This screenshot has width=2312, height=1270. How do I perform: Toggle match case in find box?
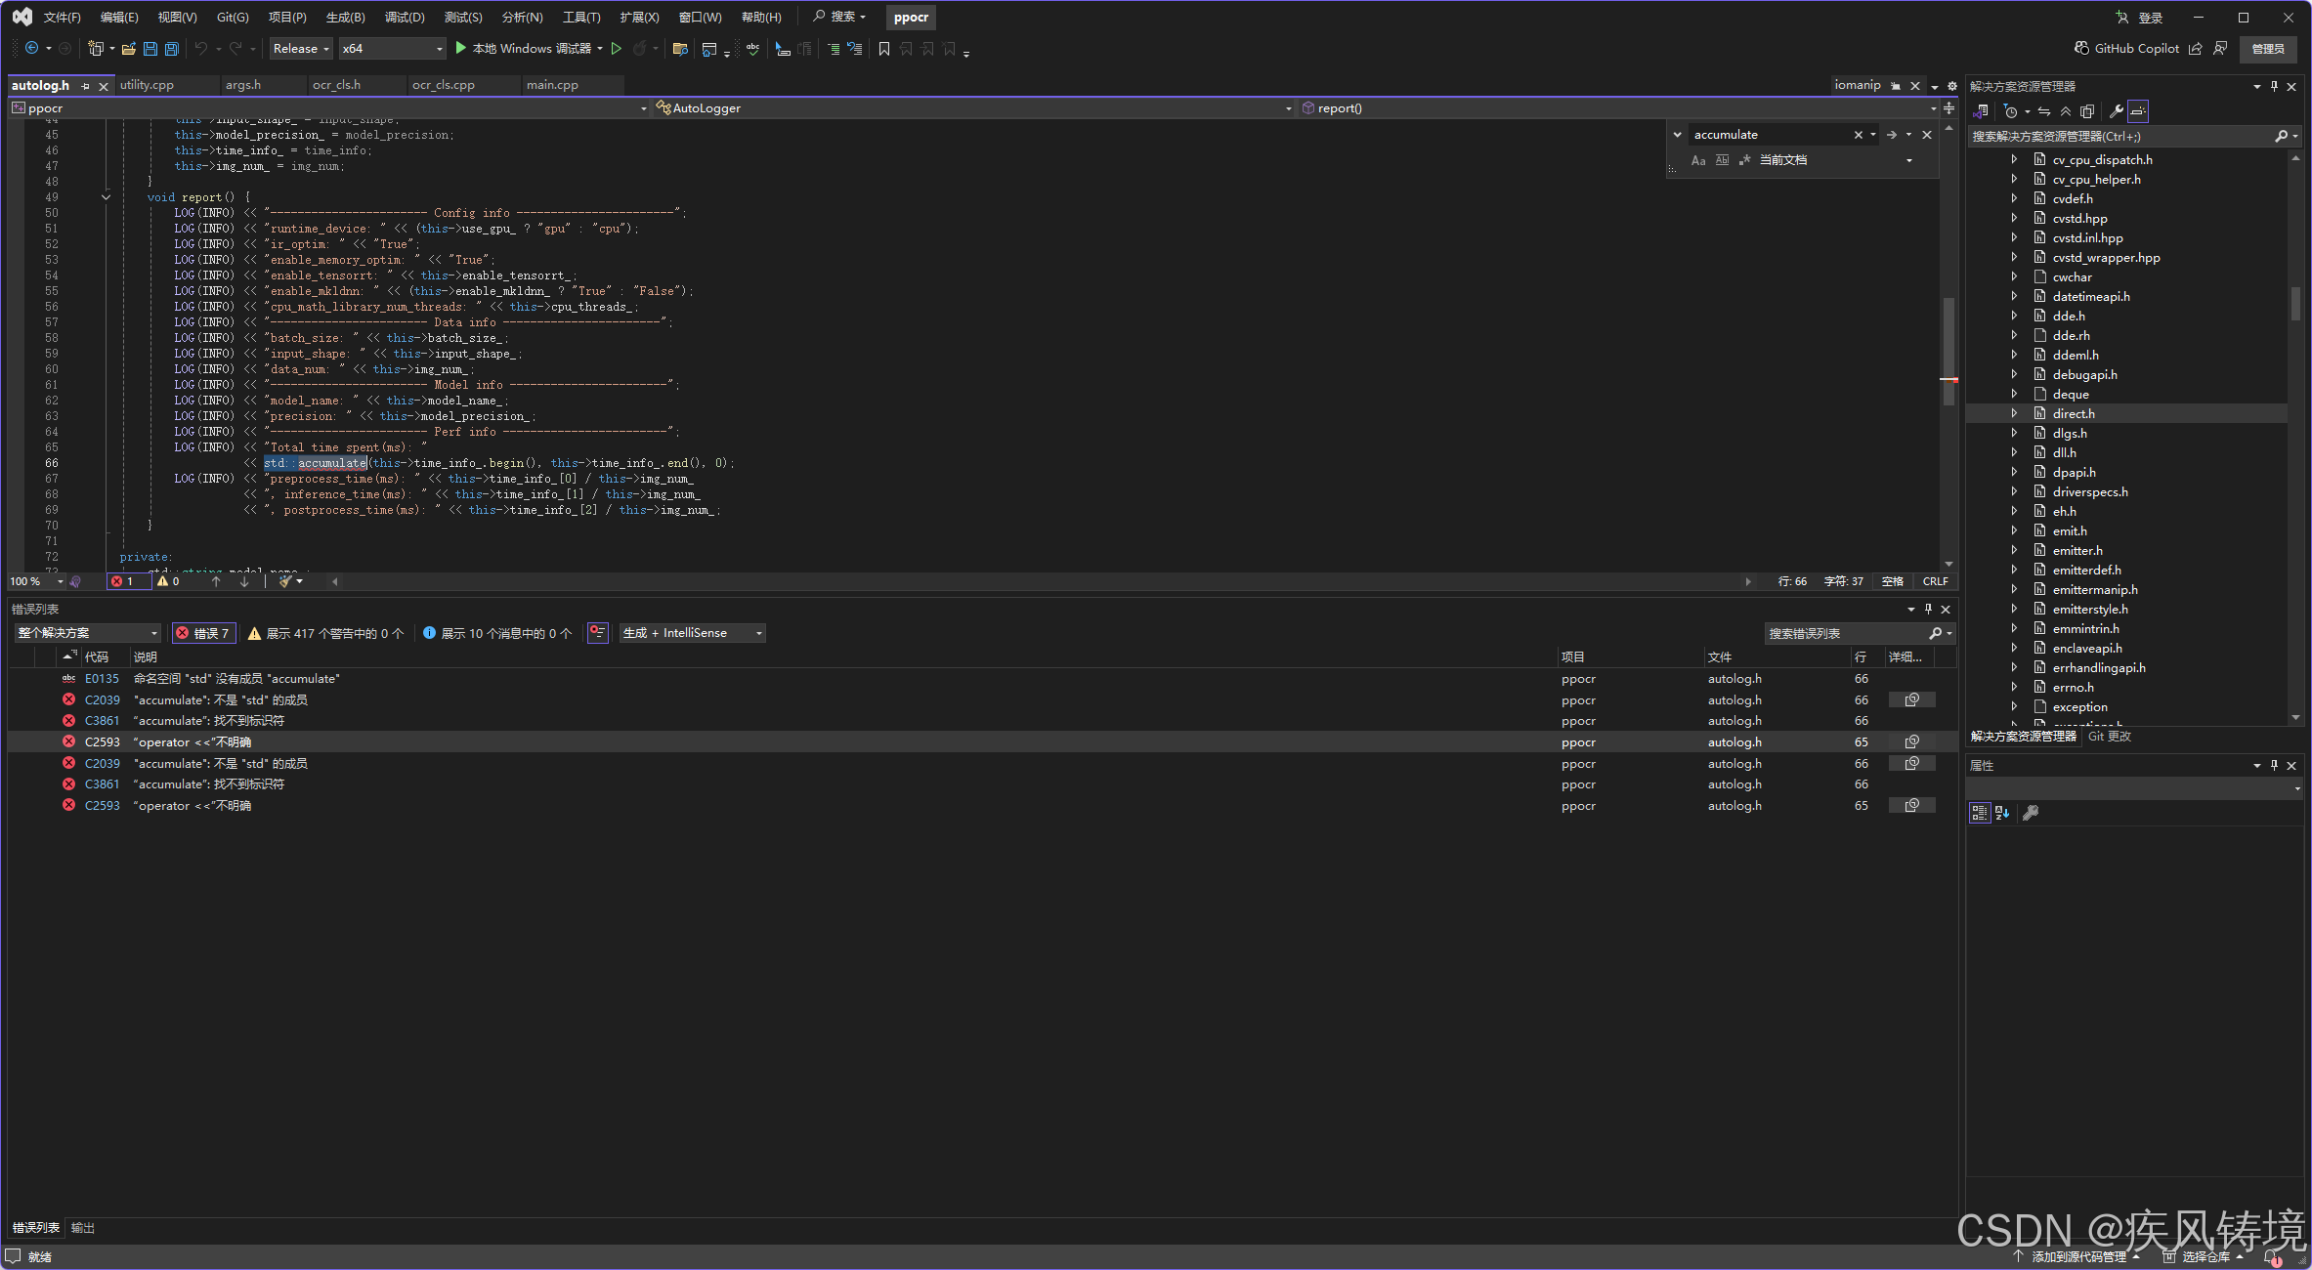point(1698,160)
